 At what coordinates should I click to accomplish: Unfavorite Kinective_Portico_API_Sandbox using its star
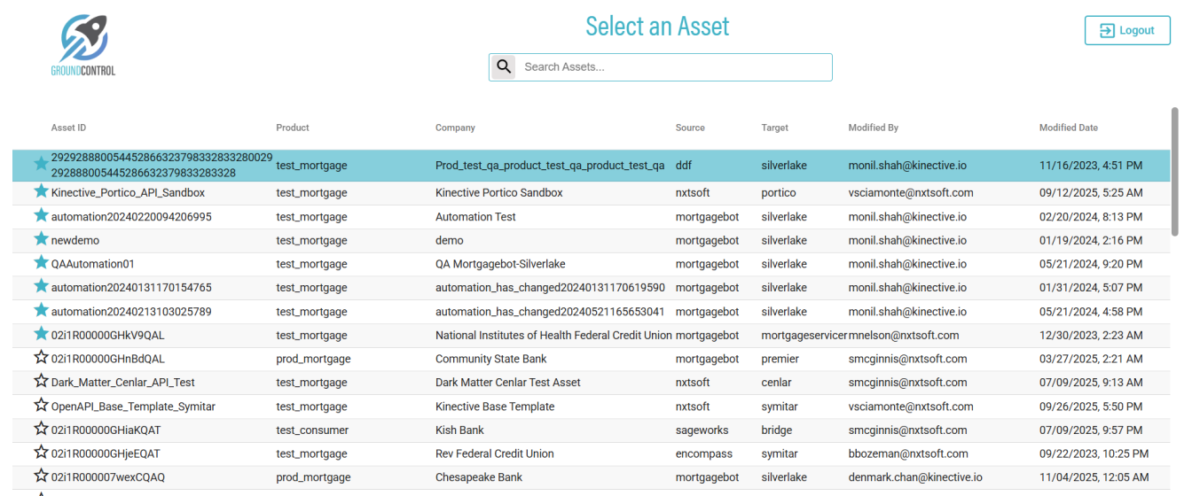[x=41, y=191]
